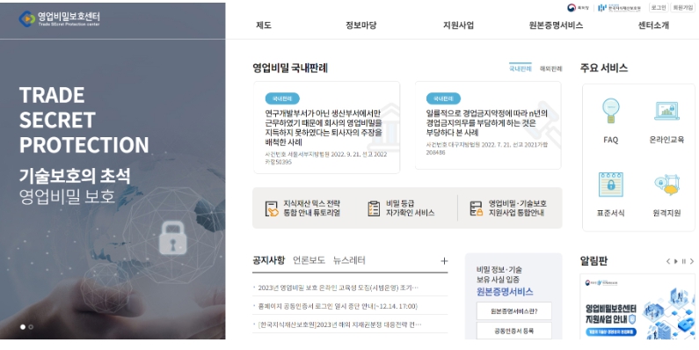Viewport: 699px width, 350px height.
Task: Click the 회원가입 button
Action: [x=682, y=7]
